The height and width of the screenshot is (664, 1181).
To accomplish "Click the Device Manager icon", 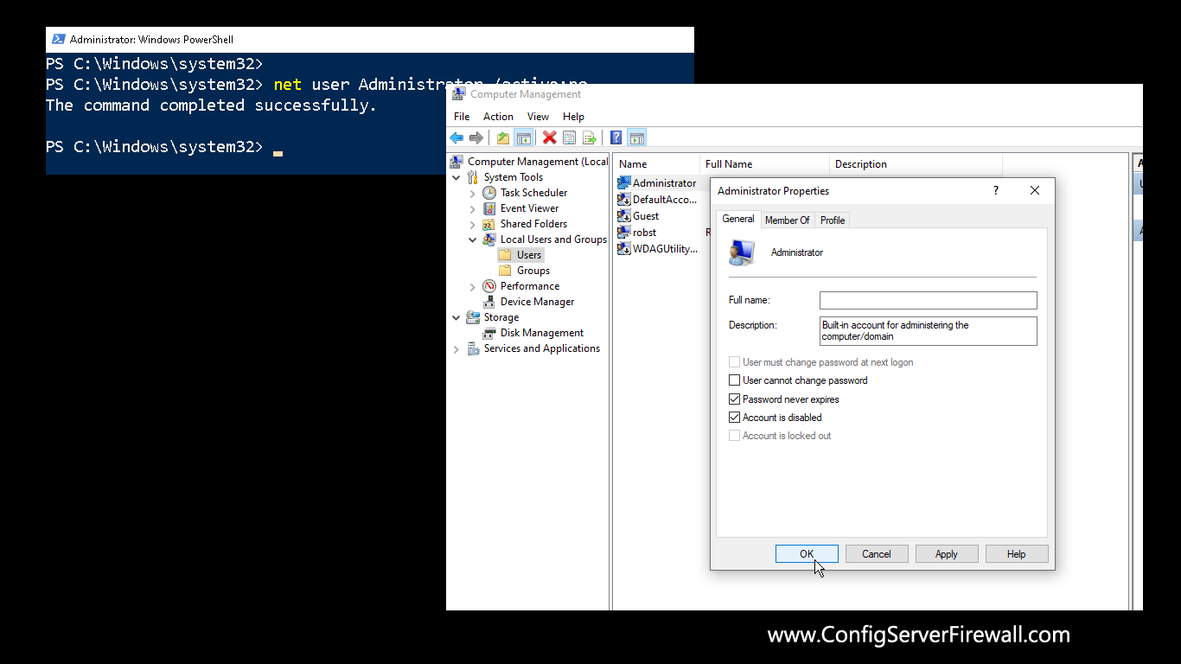I will coord(489,302).
